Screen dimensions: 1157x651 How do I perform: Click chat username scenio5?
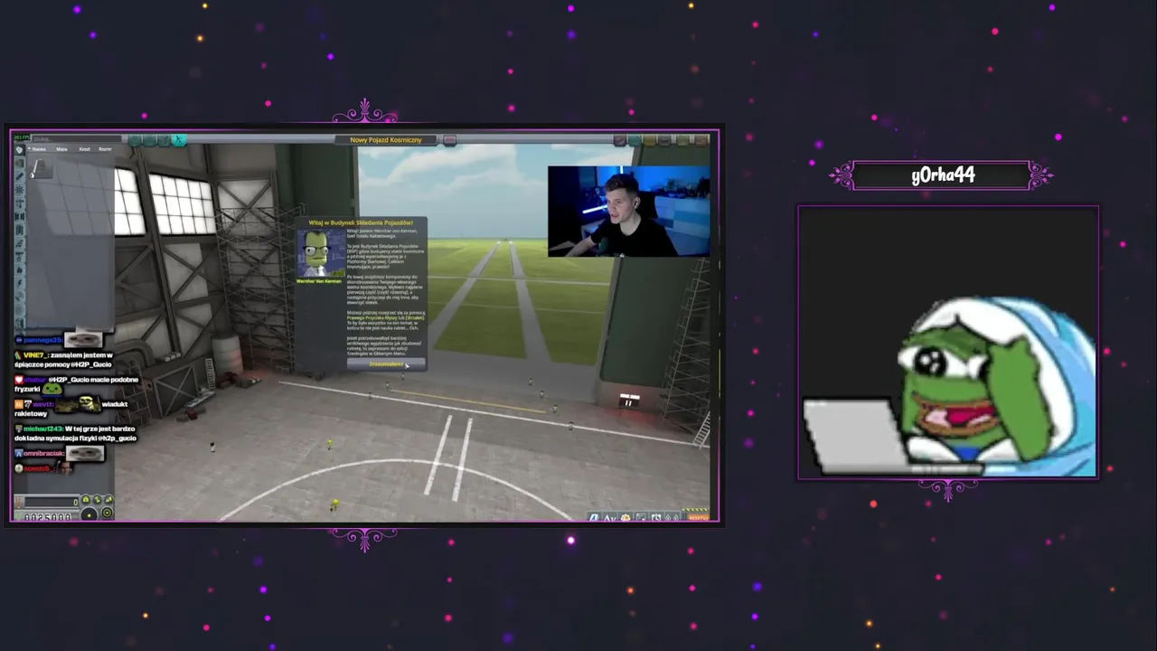point(36,468)
